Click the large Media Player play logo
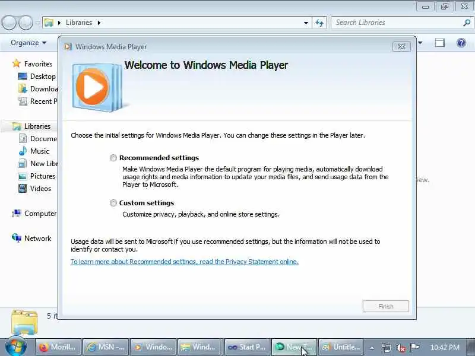This screenshot has height=356, width=475. [97, 87]
